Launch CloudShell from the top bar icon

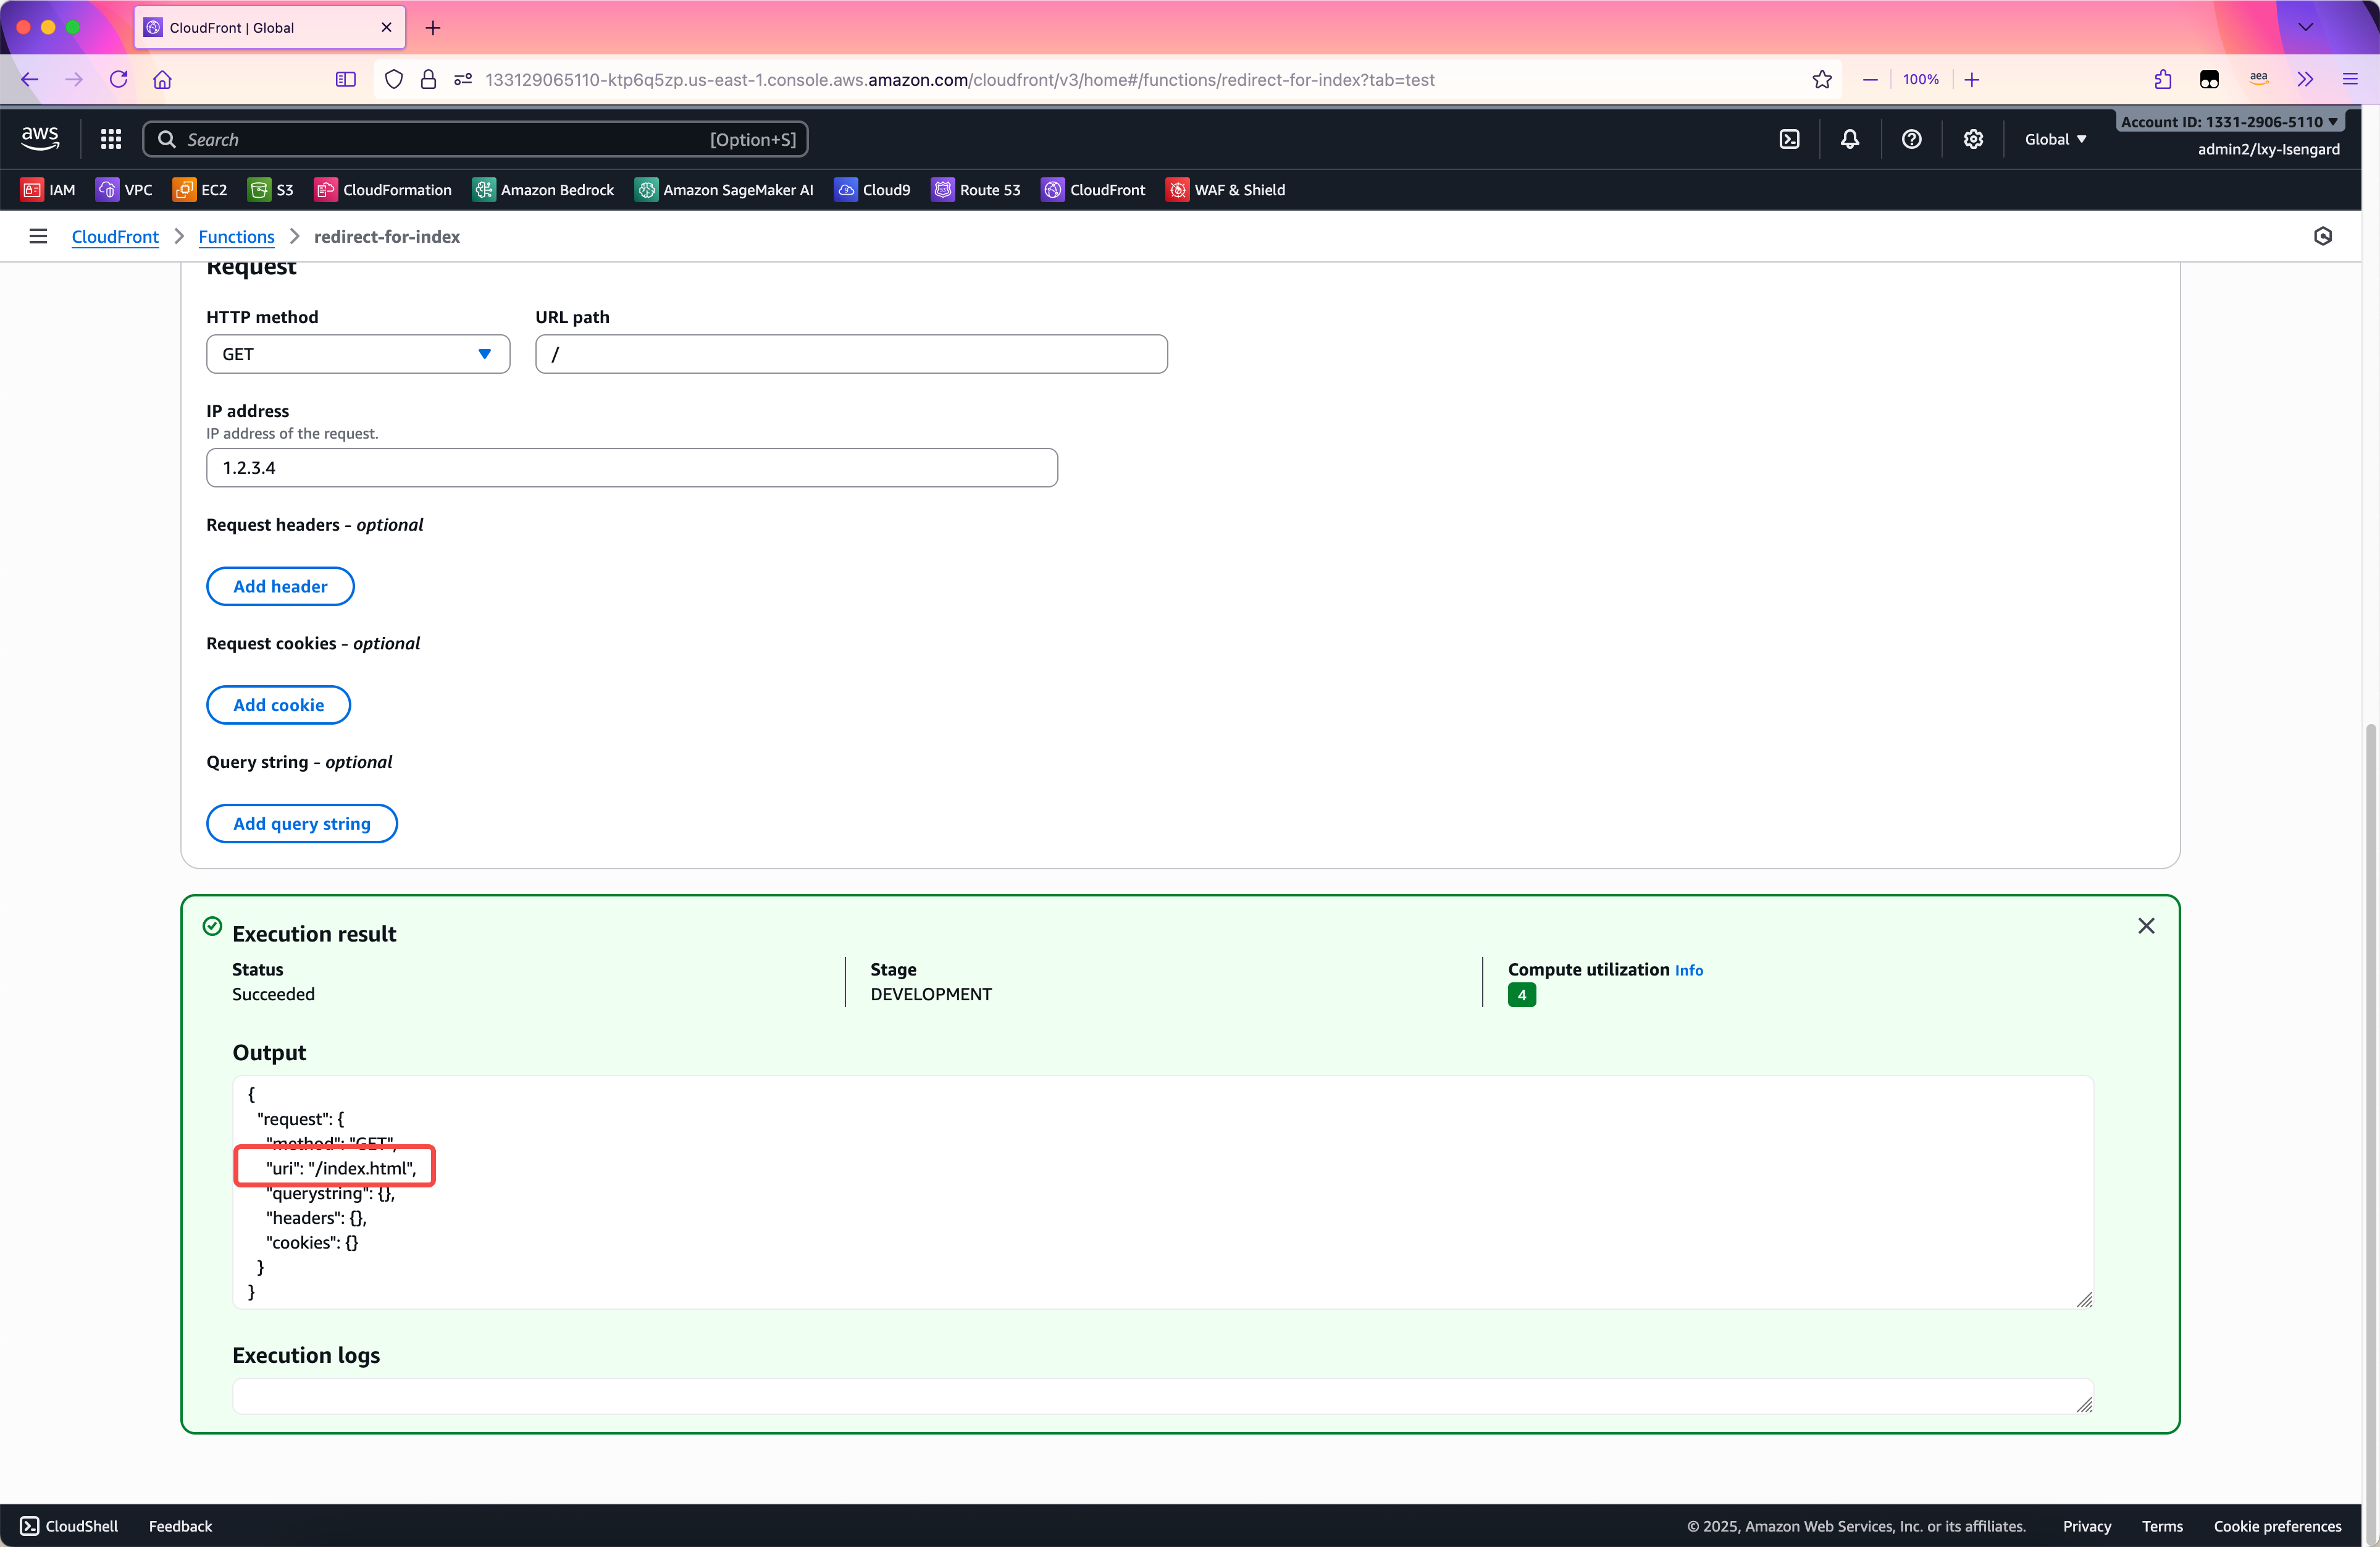(1789, 139)
